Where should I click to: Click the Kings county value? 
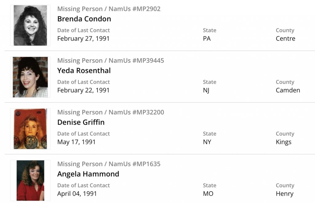click(284, 142)
